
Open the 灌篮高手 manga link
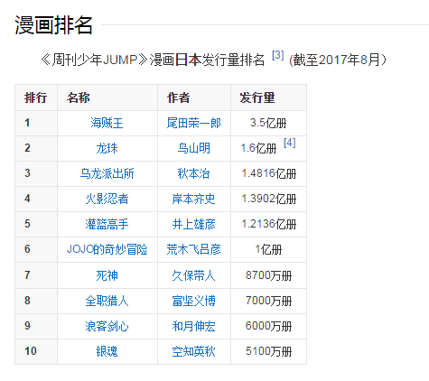(x=107, y=224)
